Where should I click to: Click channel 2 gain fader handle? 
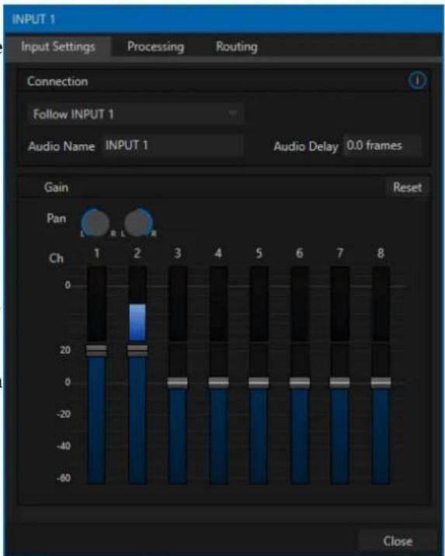click(x=137, y=351)
